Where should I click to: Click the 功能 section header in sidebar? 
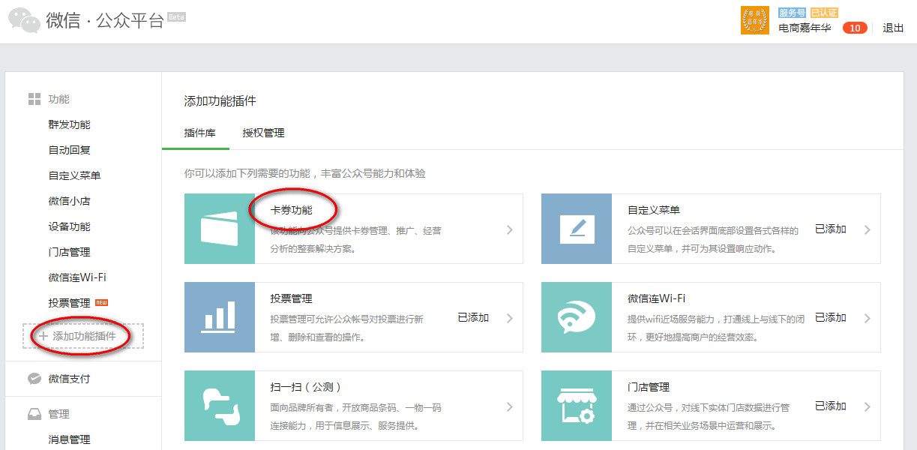59,99
